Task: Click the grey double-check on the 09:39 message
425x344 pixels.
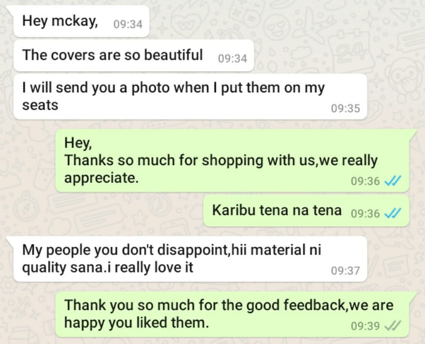Action: (x=393, y=326)
